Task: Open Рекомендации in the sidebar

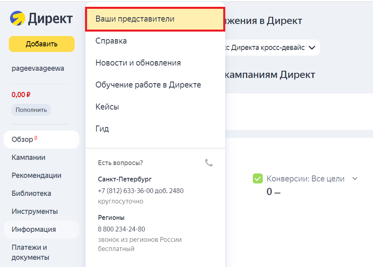Action: pos(36,175)
